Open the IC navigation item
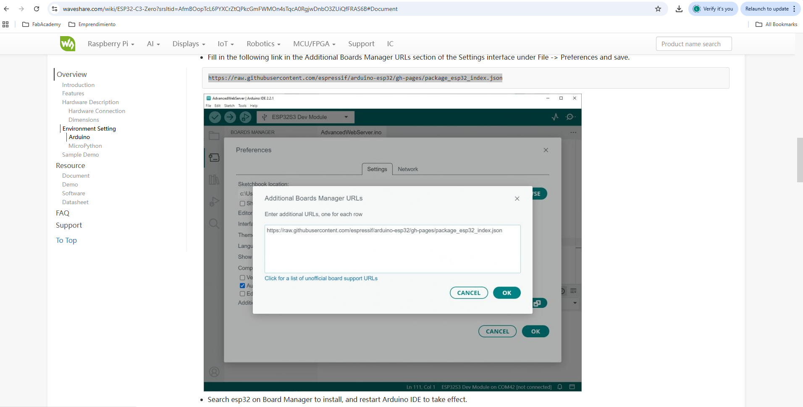This screenshot has width=803, height=407. (390, 44)
